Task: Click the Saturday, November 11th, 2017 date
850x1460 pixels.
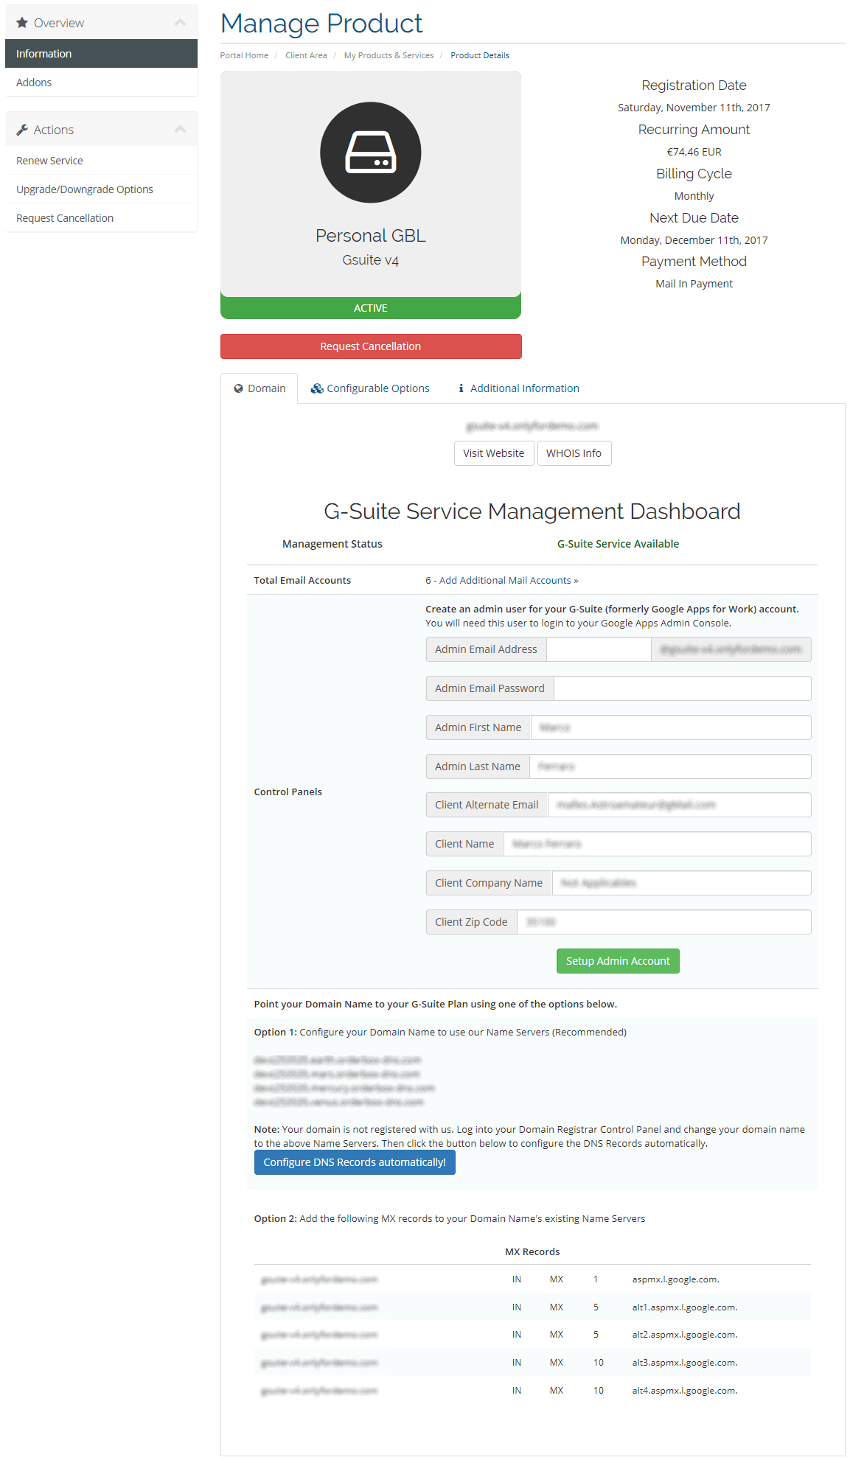Action: click(694, 108)
